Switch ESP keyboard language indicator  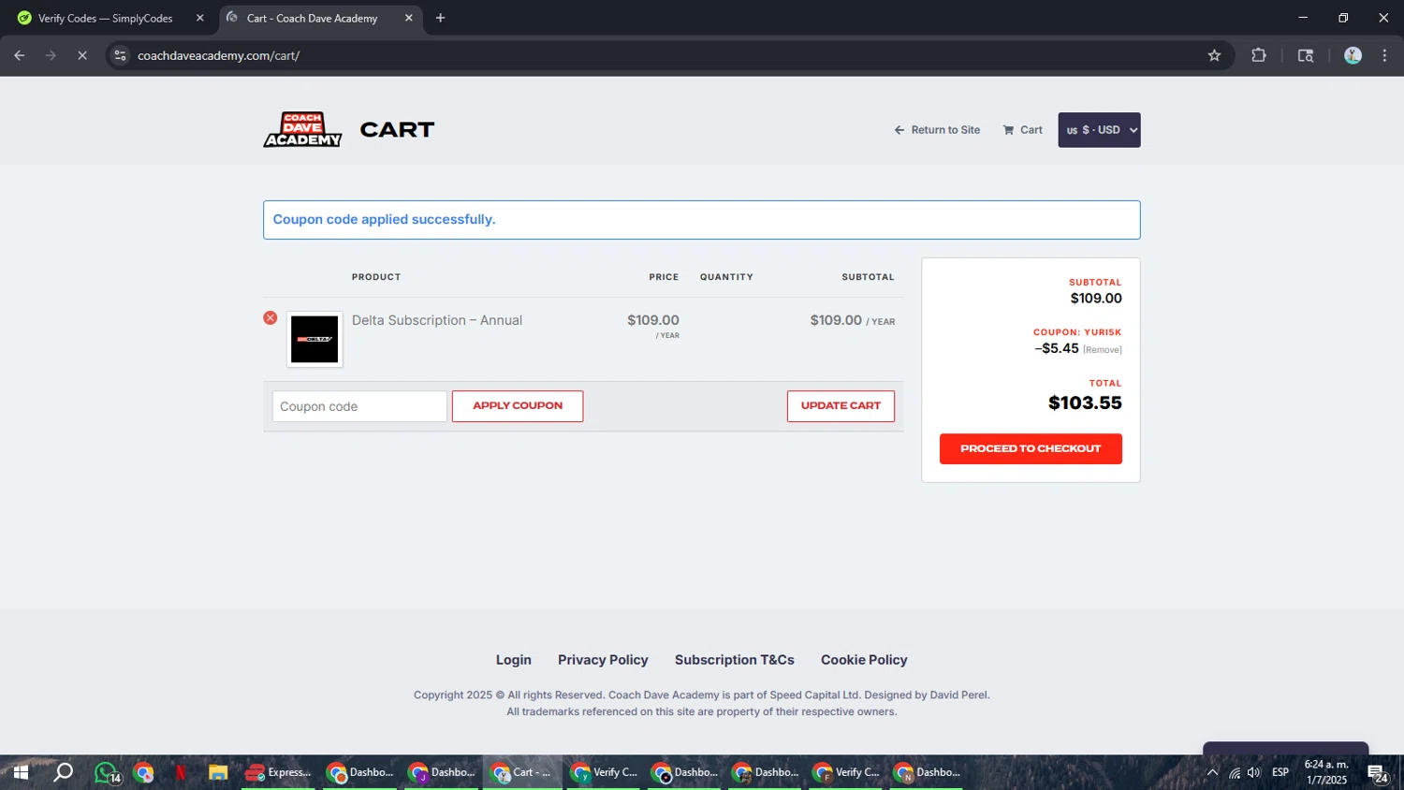tap(1280, 773)
